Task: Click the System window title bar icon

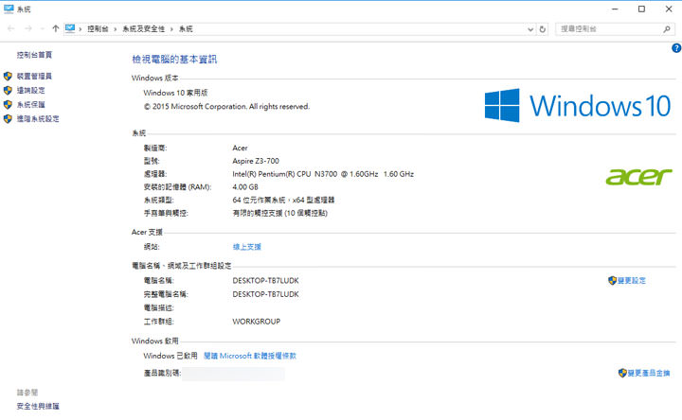Action: point(9,9)
